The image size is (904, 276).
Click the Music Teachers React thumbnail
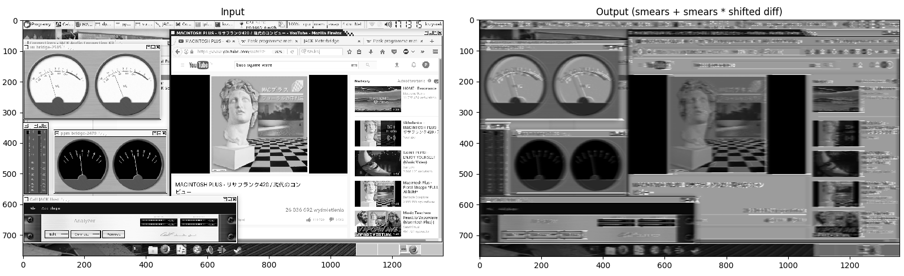tap(378, 224)
